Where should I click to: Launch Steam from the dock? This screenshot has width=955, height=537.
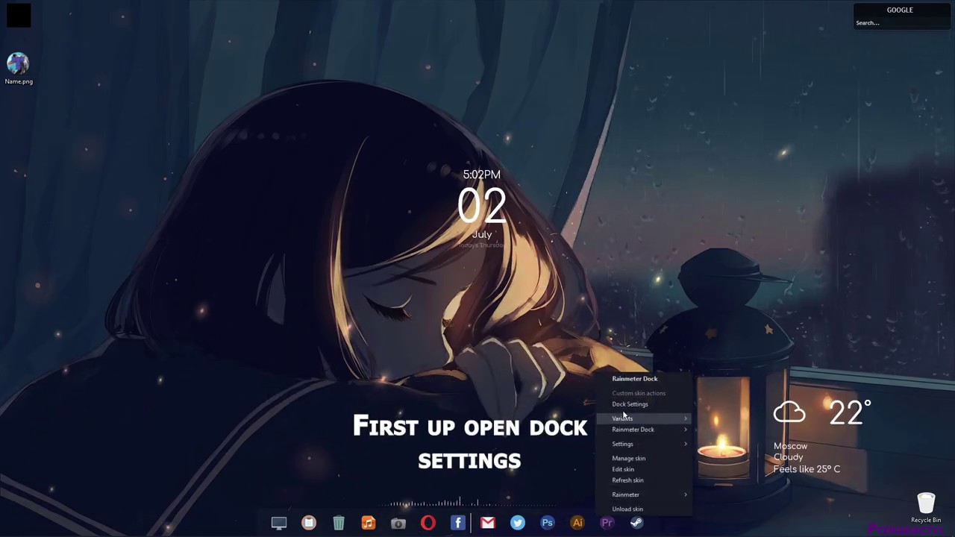[637, 523]
